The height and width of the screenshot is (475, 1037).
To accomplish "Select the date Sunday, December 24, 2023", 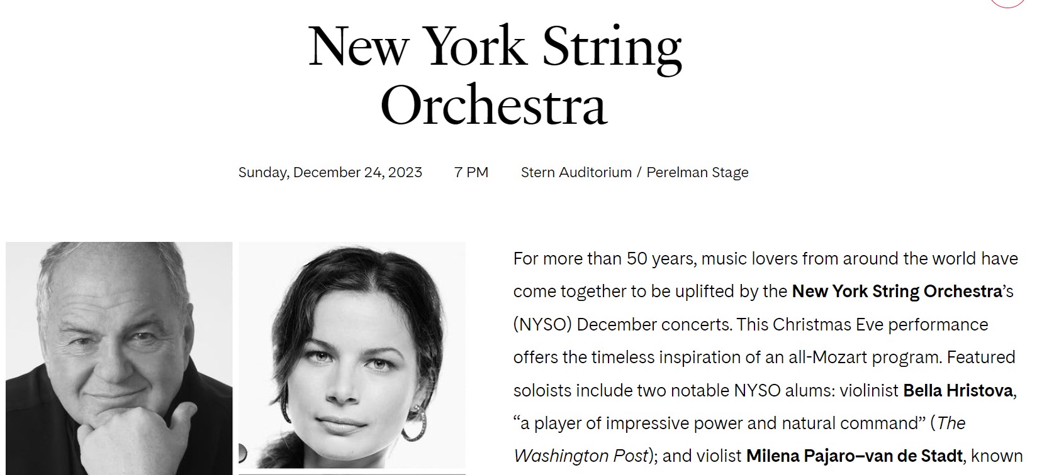I will click(330, 173).
